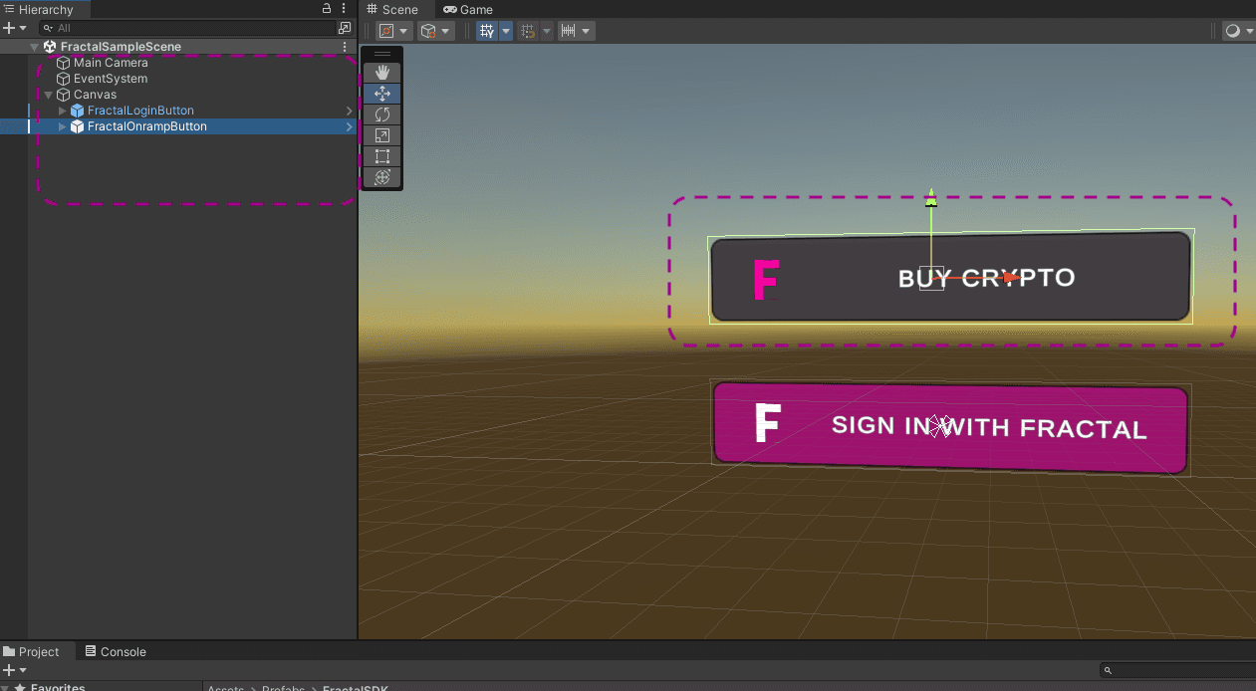The image size is (1256, 691).
Task: Click the tools overlay drag handle
Action: 381,54
